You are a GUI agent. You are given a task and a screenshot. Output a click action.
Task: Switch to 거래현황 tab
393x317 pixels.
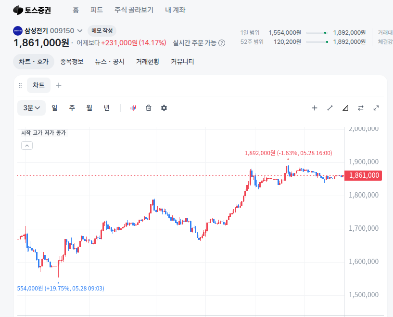148,62
